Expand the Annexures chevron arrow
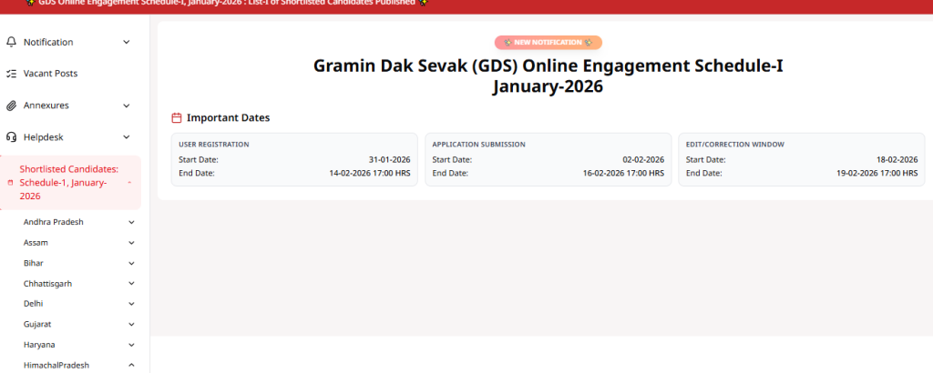Screen dimensions: 933x373 point(127,106)
